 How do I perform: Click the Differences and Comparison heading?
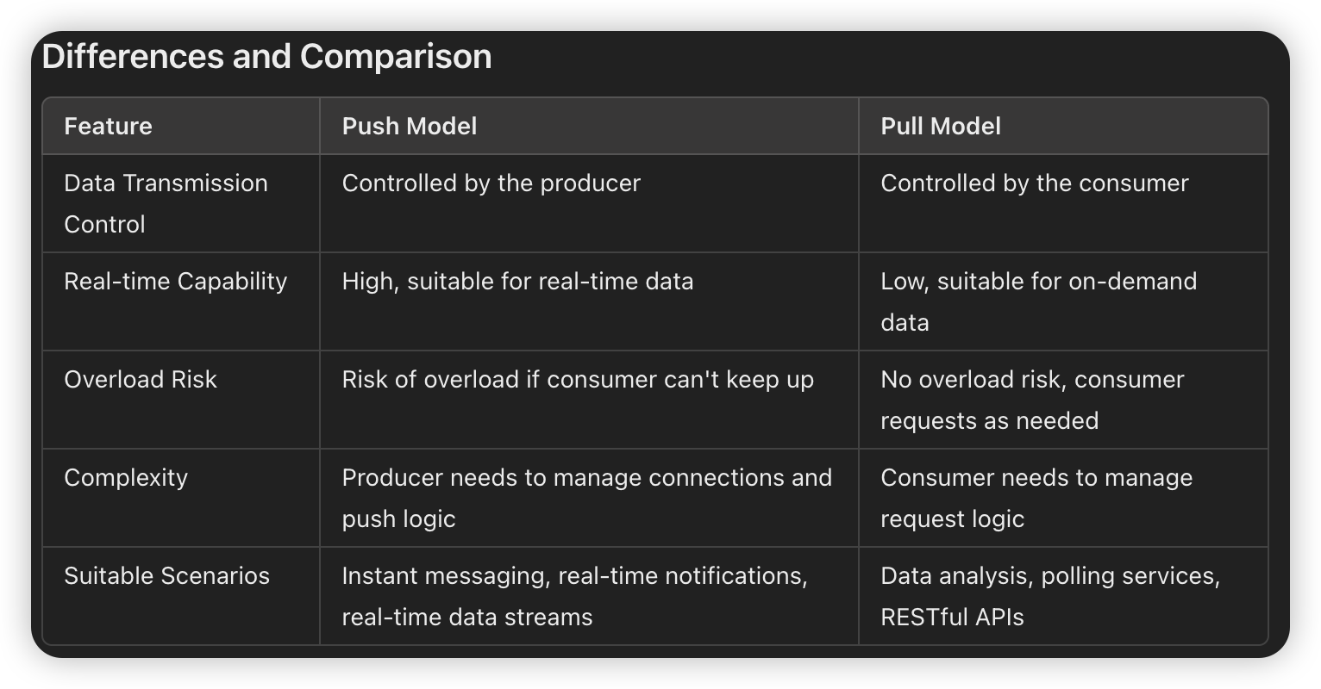pos(266,57)
